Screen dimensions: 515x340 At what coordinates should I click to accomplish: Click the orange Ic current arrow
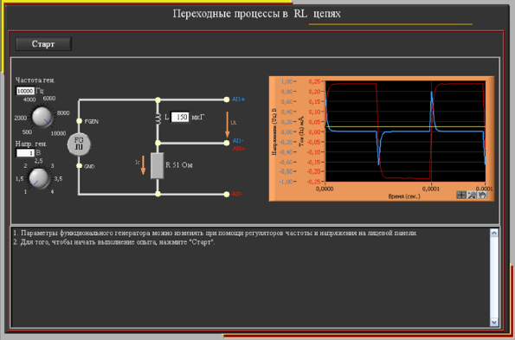coord(143,166)
